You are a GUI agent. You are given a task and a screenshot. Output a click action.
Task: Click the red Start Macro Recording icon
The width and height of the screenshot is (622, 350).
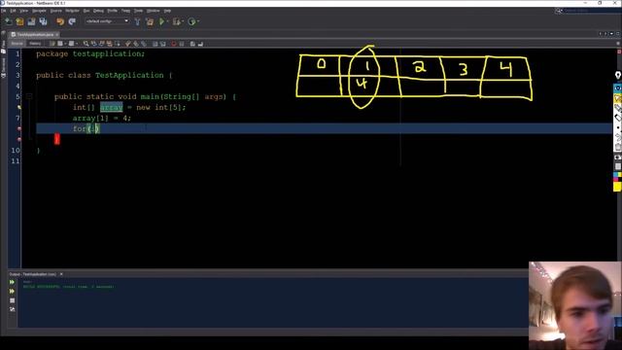point(174,44)
